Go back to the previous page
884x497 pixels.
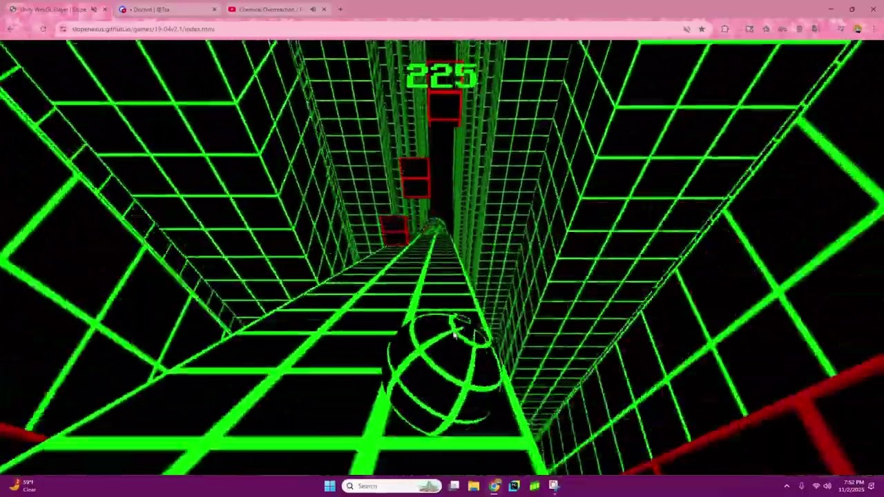tap(10, 29)
